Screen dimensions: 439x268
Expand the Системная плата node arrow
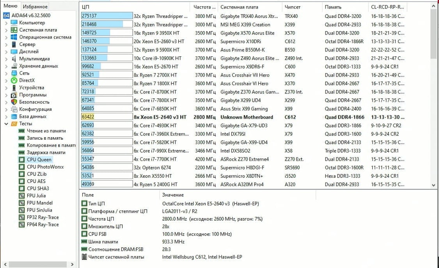tap(6, 30)
